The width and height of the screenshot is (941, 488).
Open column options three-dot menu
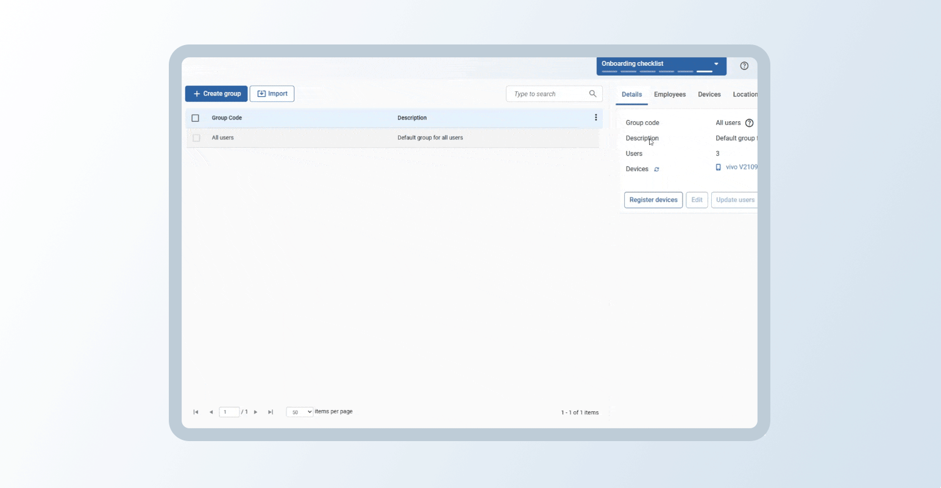coord(595,118)
